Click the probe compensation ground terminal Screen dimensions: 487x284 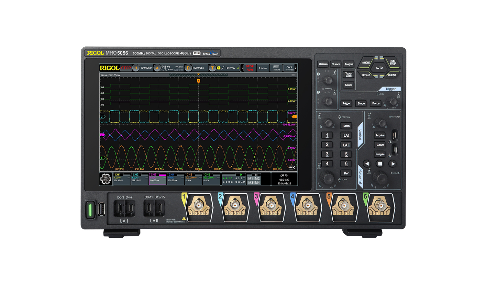[395, 150]
